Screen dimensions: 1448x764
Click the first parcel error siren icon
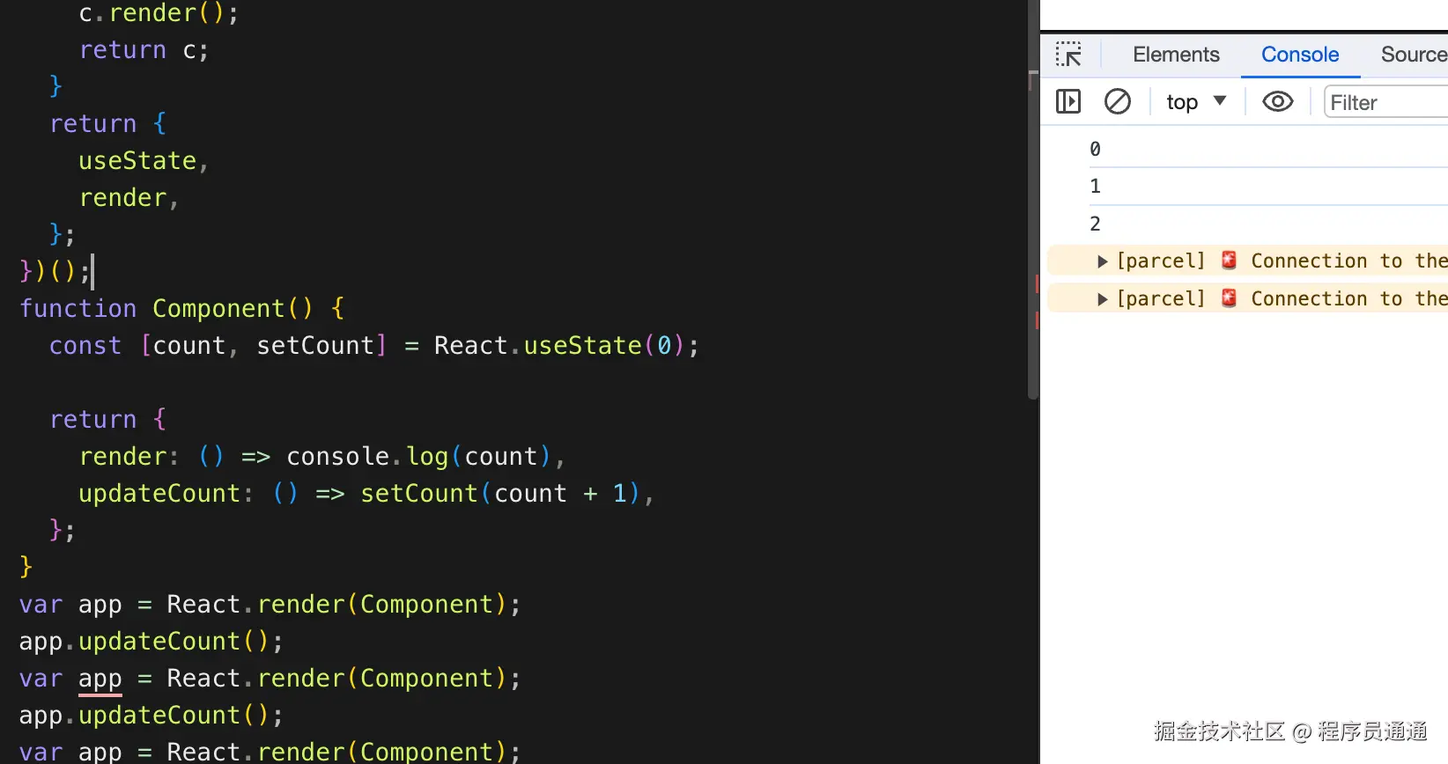1230,261
